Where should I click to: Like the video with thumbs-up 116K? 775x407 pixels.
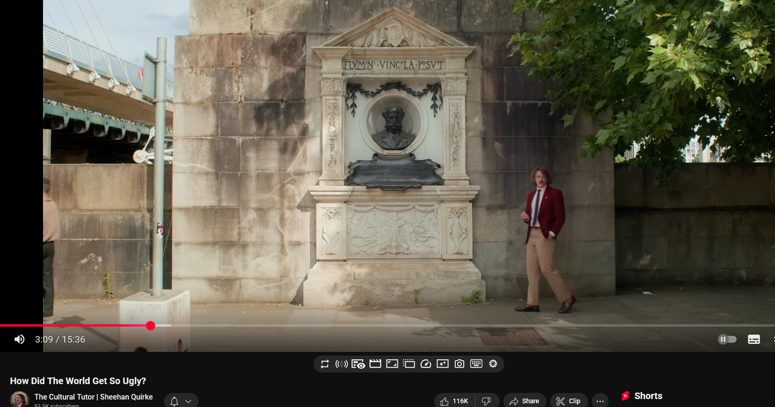pos(454,401)
